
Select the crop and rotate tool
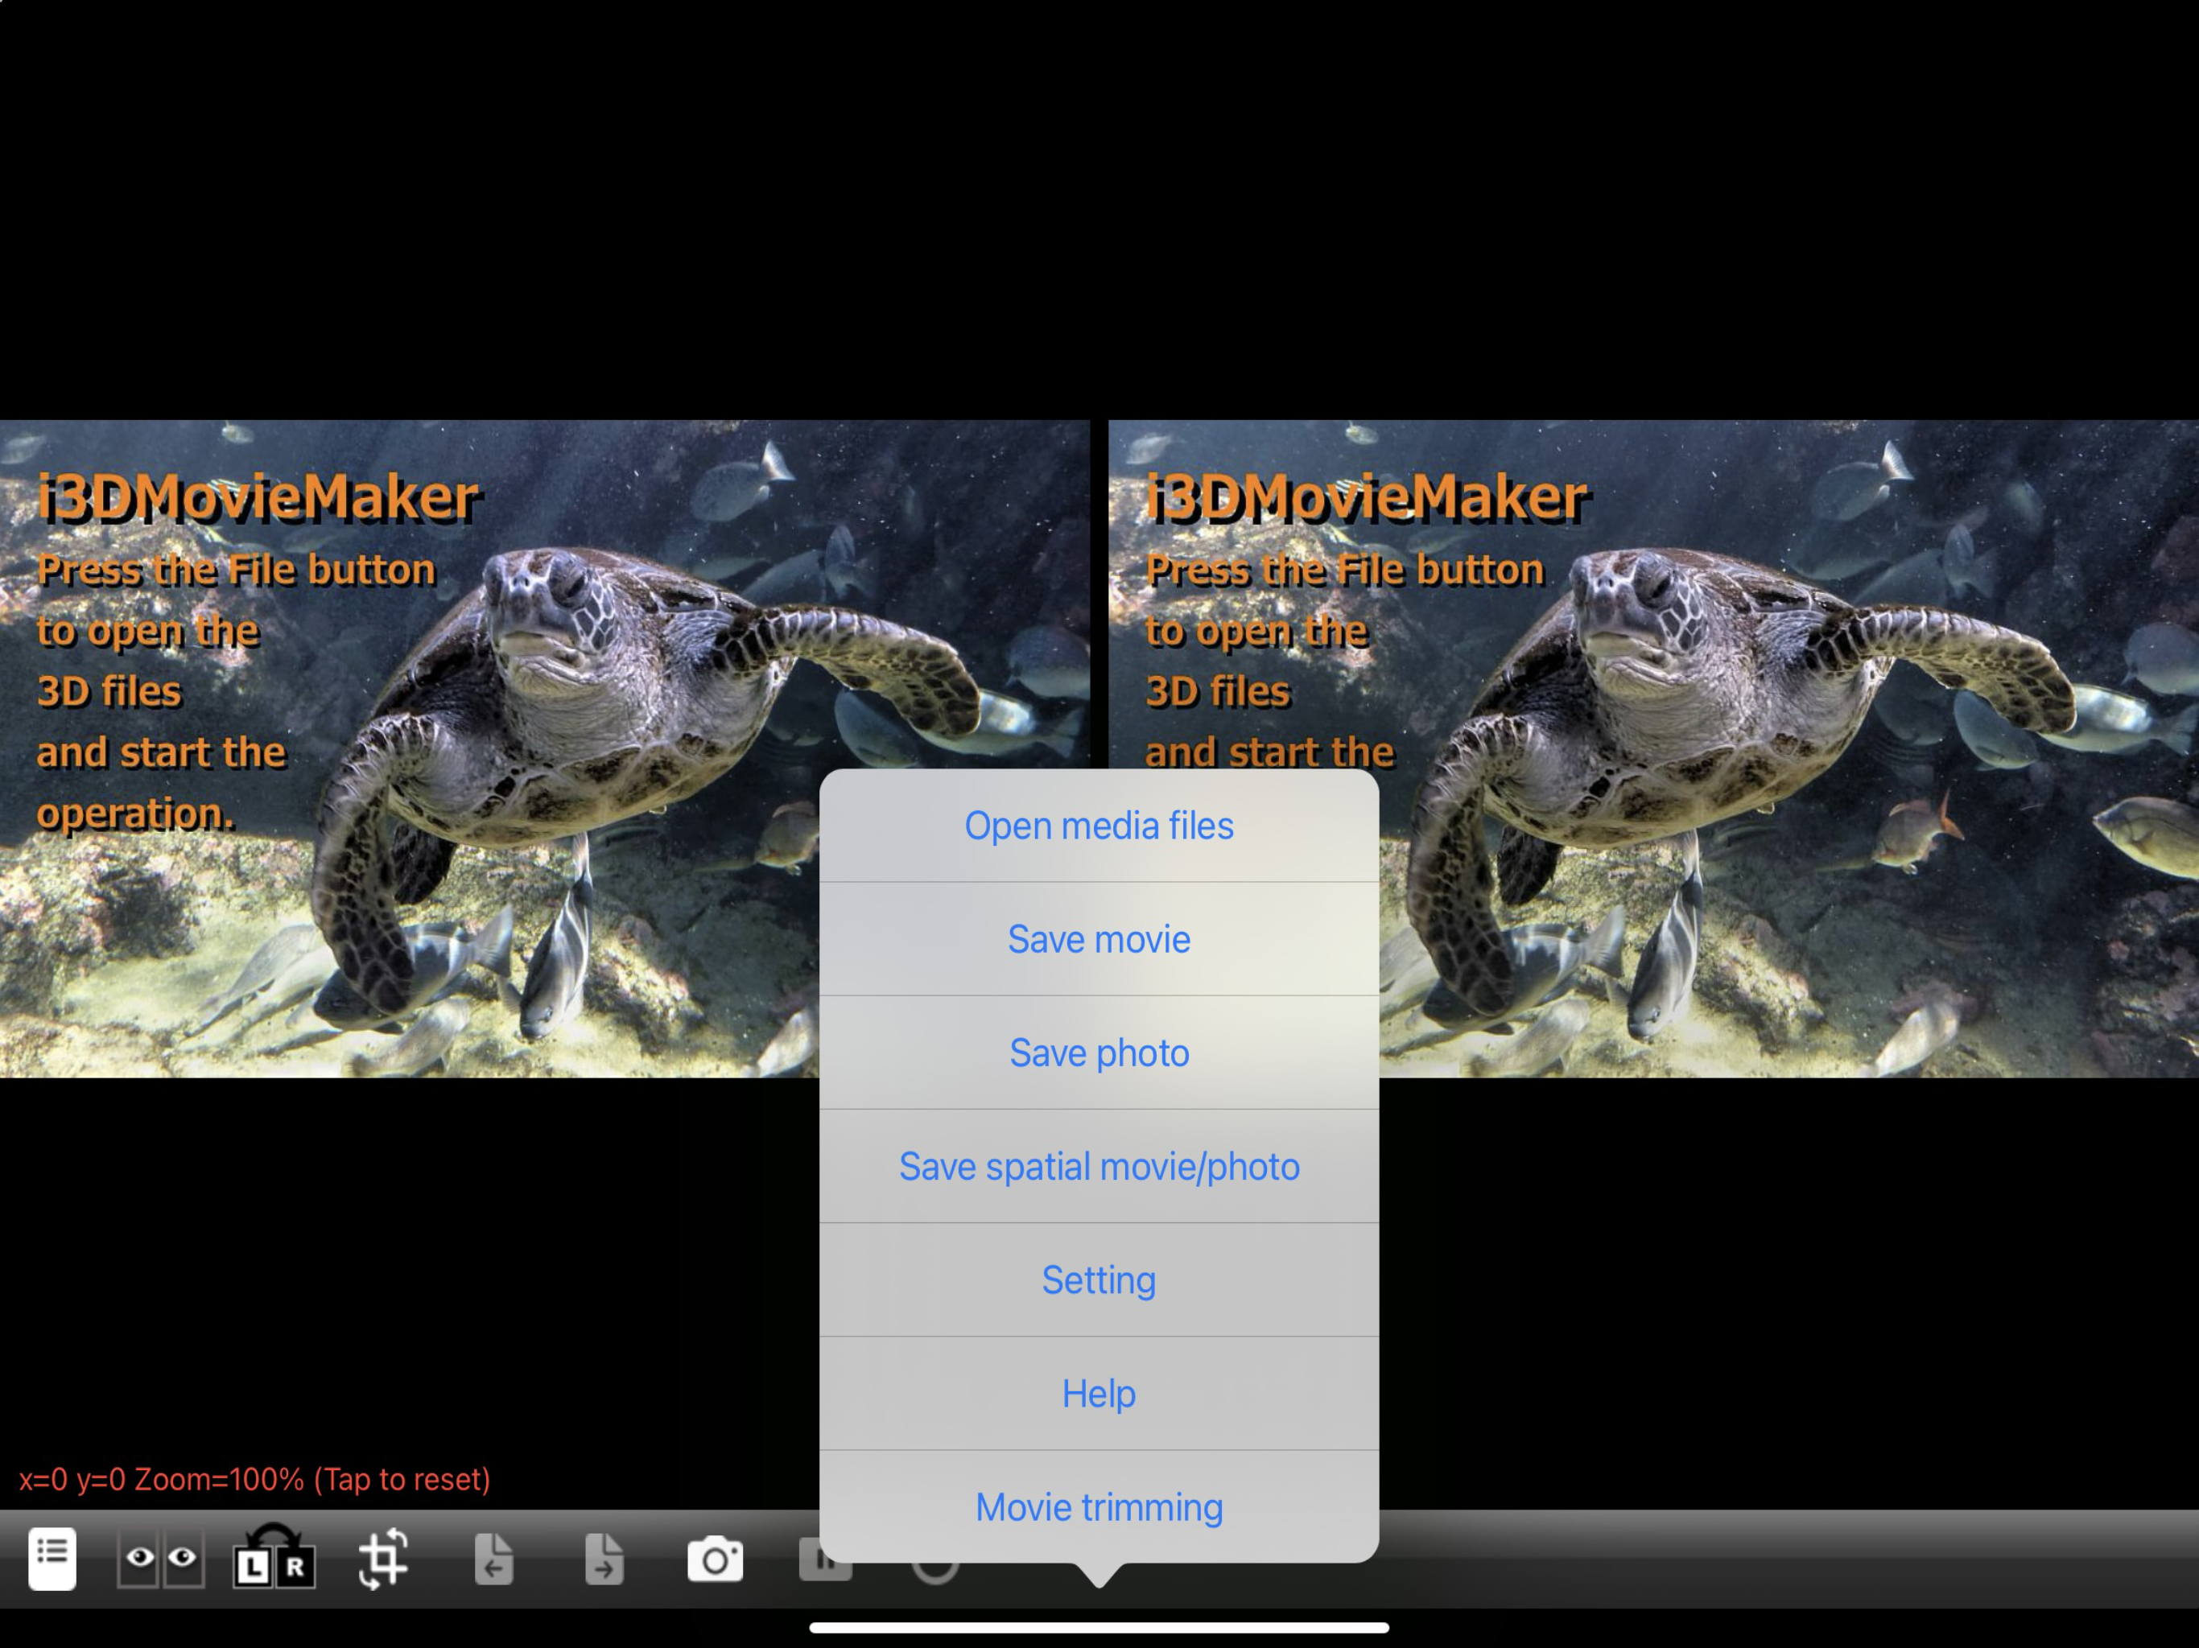(384, 1559)
